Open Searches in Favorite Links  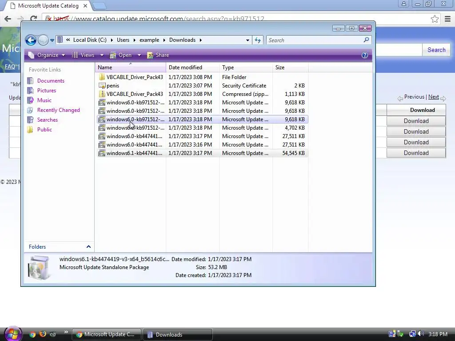pyautogui.click(x=47, y=120)
